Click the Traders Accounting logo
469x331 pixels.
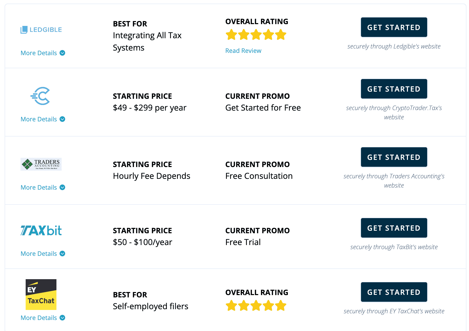(x=41, y=164)
